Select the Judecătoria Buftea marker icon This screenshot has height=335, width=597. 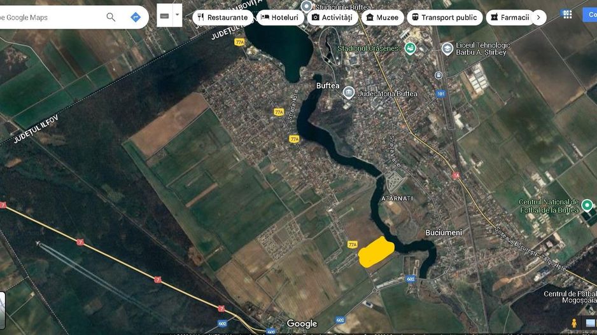click(348, 92)
